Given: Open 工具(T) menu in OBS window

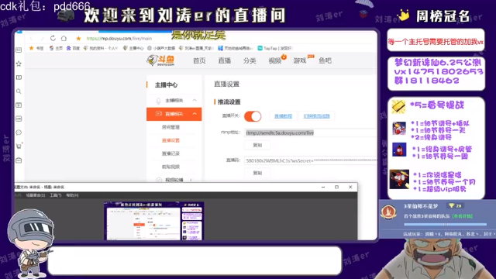Looking at the screenshot, I should pos(55,195).
